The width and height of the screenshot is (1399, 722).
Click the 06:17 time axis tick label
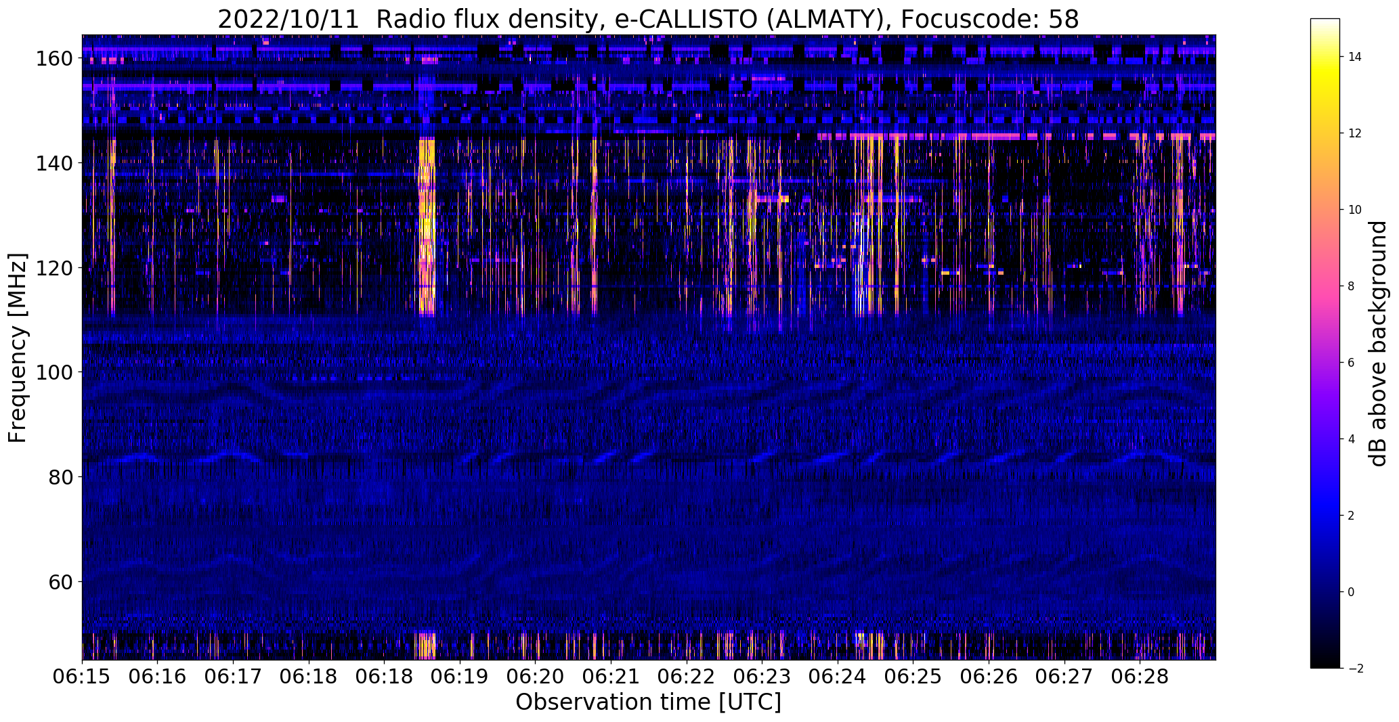pos(233,677)
